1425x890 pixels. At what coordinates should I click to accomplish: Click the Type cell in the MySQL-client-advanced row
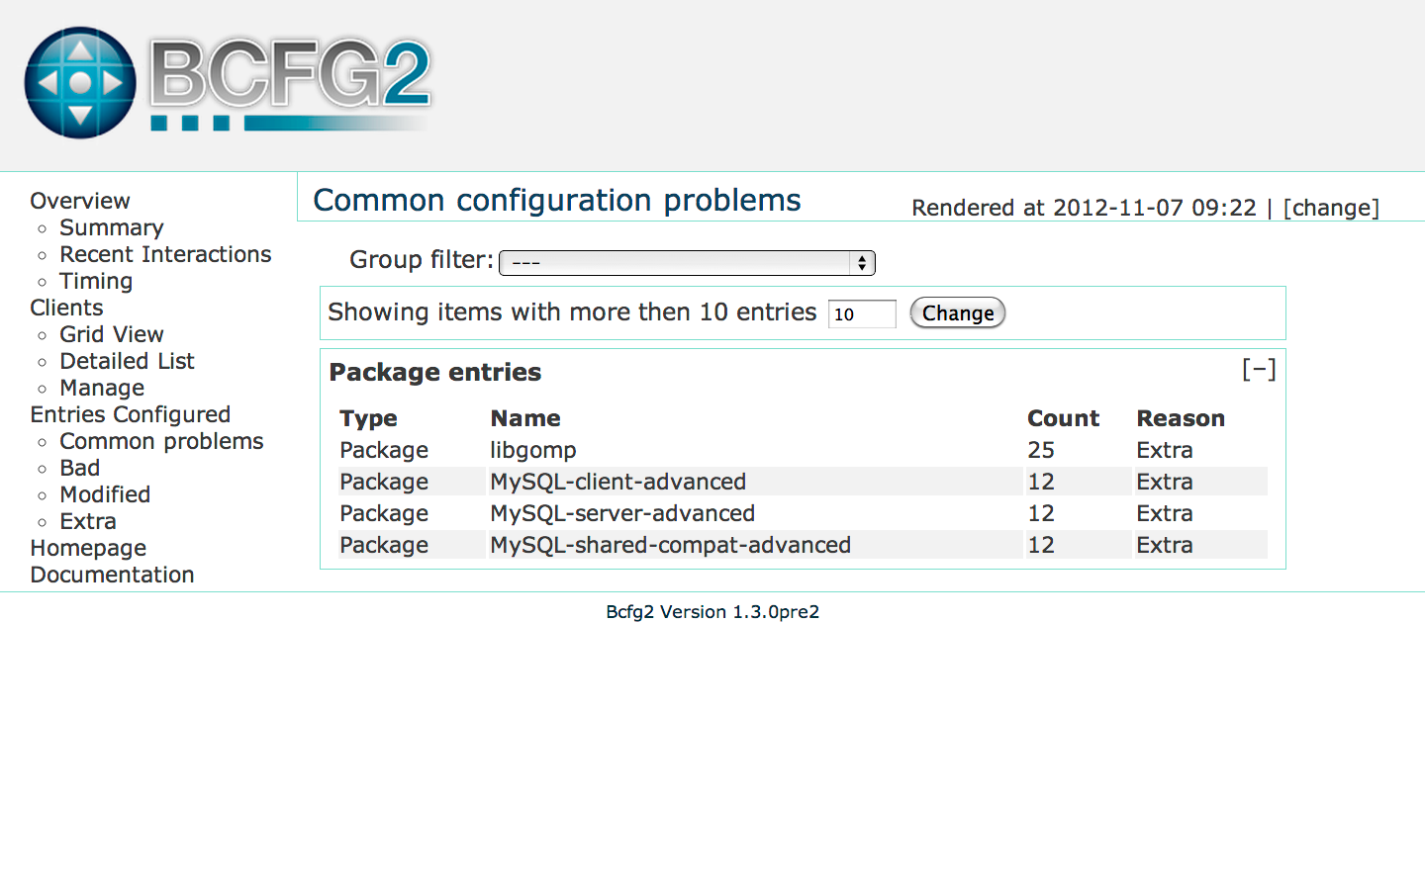[384, 482]
